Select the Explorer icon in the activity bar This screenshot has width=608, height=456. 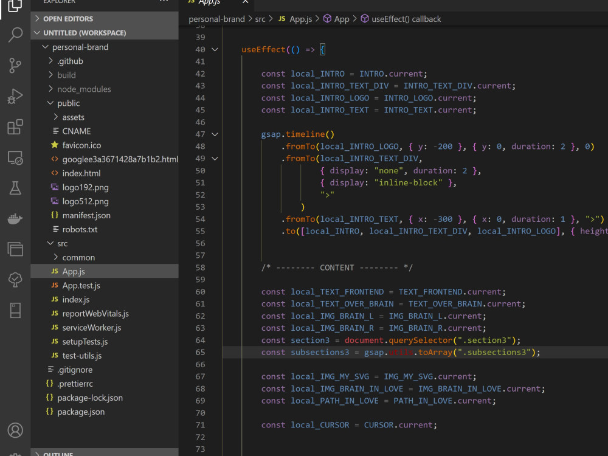pos(15,7)
